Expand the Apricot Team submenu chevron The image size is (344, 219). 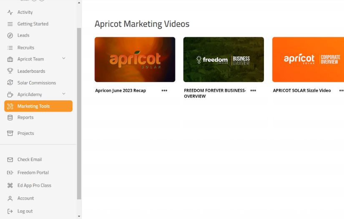[64, 58]
